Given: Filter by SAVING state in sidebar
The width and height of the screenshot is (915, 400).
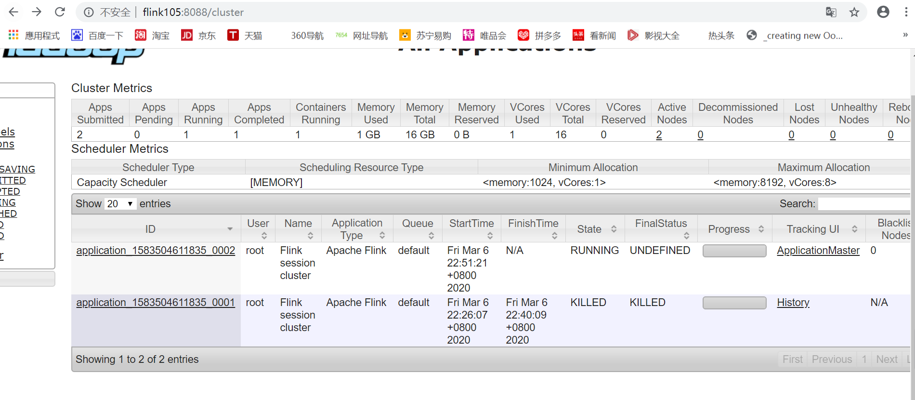Looking at the screenshot, I should (17, 169).
